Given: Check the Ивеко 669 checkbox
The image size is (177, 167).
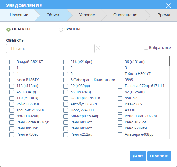Looking at the screenshot, I should (120, 104).
